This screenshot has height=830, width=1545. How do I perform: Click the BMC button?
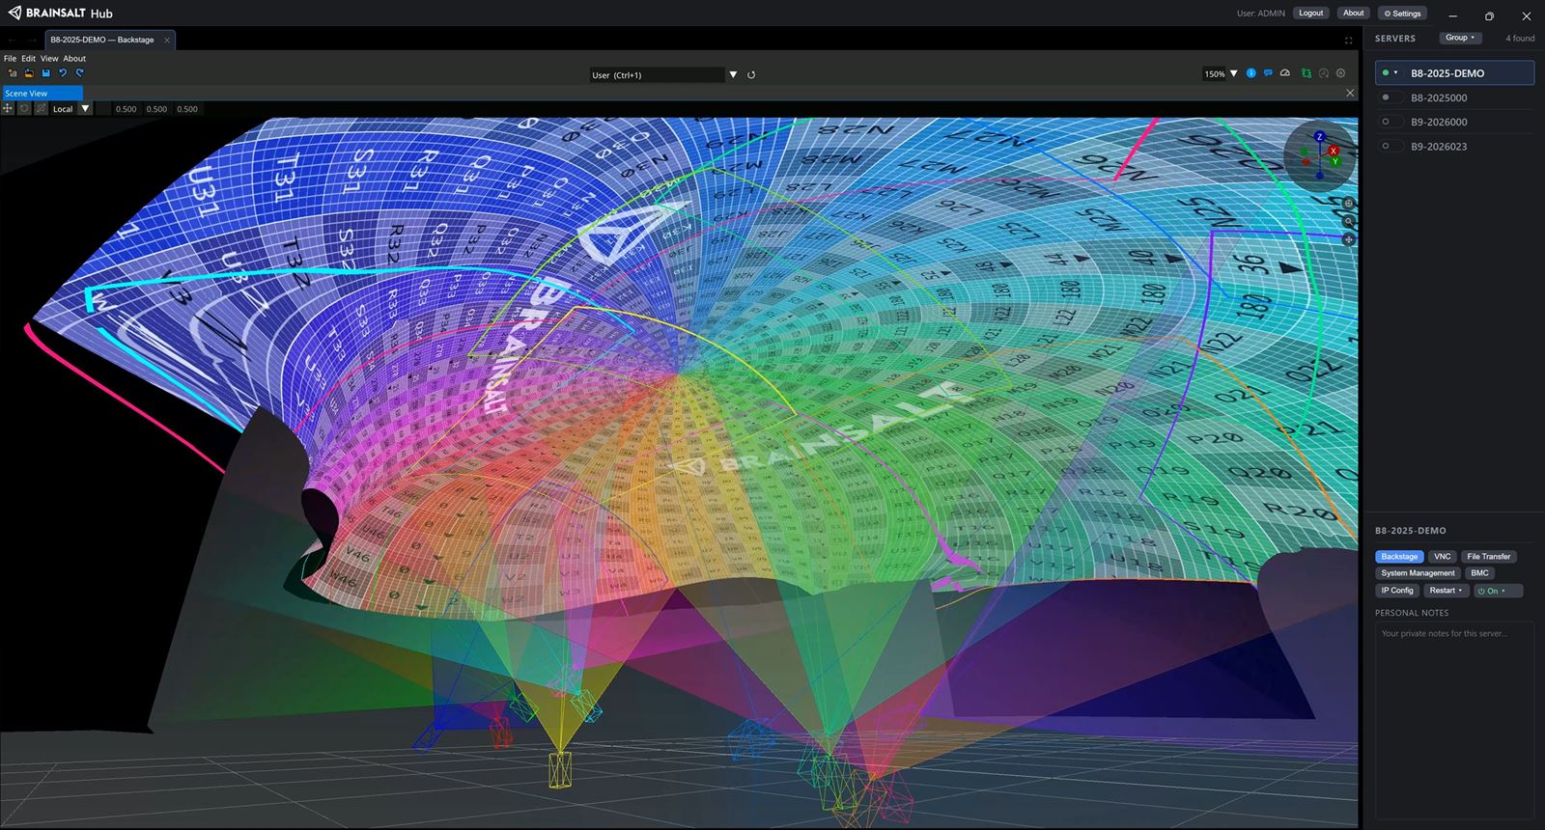pyautogui.click(x=1479, y=573)
